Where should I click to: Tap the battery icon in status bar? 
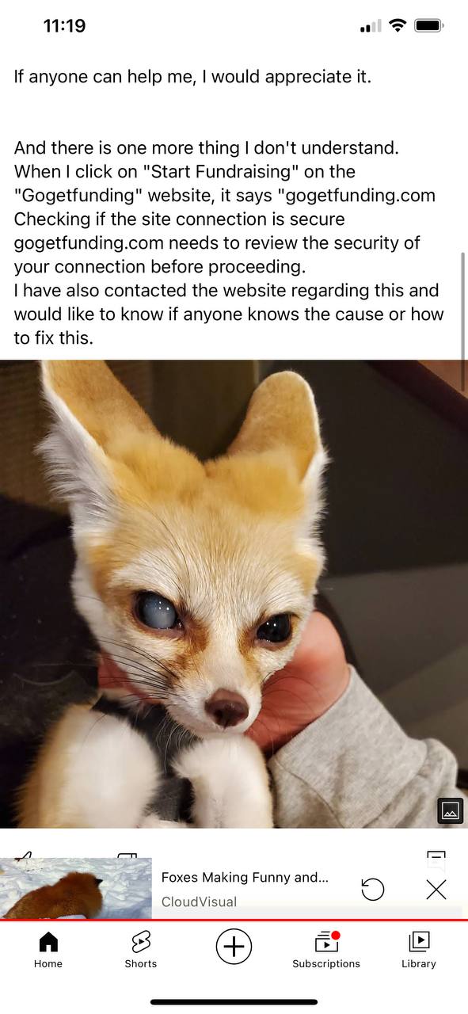point(428,26)
